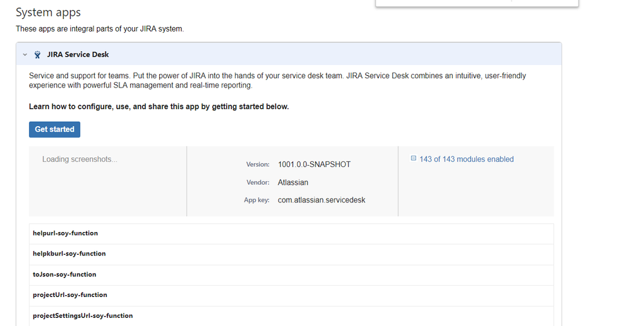Select the helpkburl-soy-function module row
631x326 pixels.
click(x=291, y=254)
